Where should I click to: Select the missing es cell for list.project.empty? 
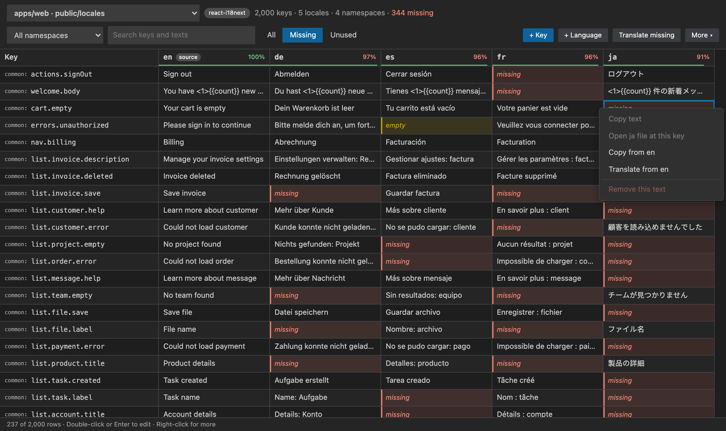point(436,244)
